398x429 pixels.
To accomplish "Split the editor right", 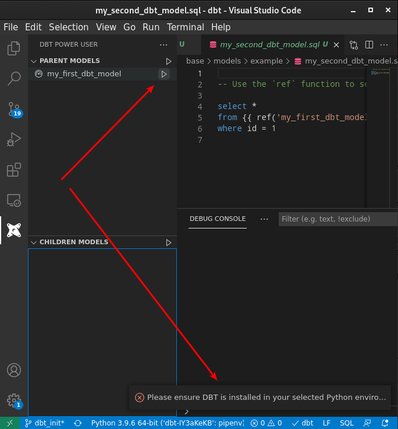I will tap(369, 45).
